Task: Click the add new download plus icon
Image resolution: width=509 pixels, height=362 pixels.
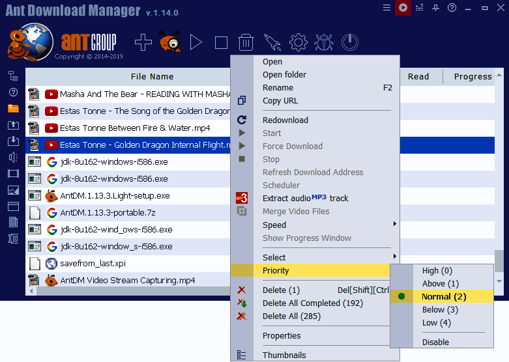Action: pos(143,43)
